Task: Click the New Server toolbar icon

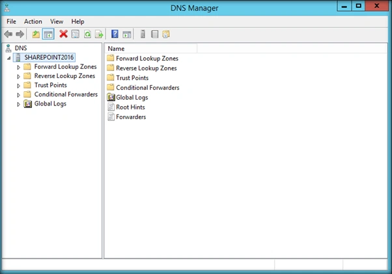Action: [143, 34]
